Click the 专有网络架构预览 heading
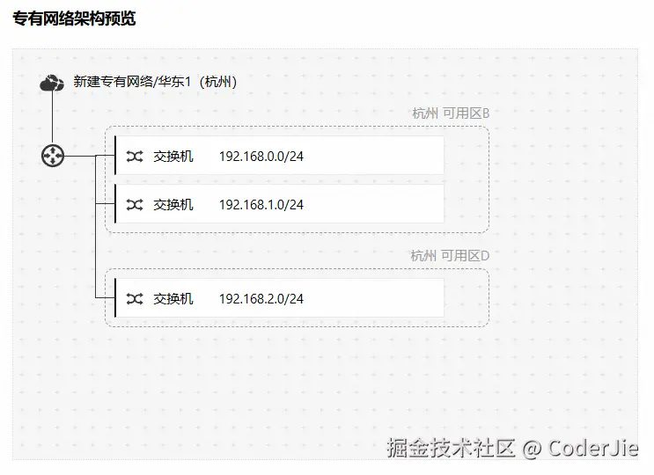 (x=74, y=18)
